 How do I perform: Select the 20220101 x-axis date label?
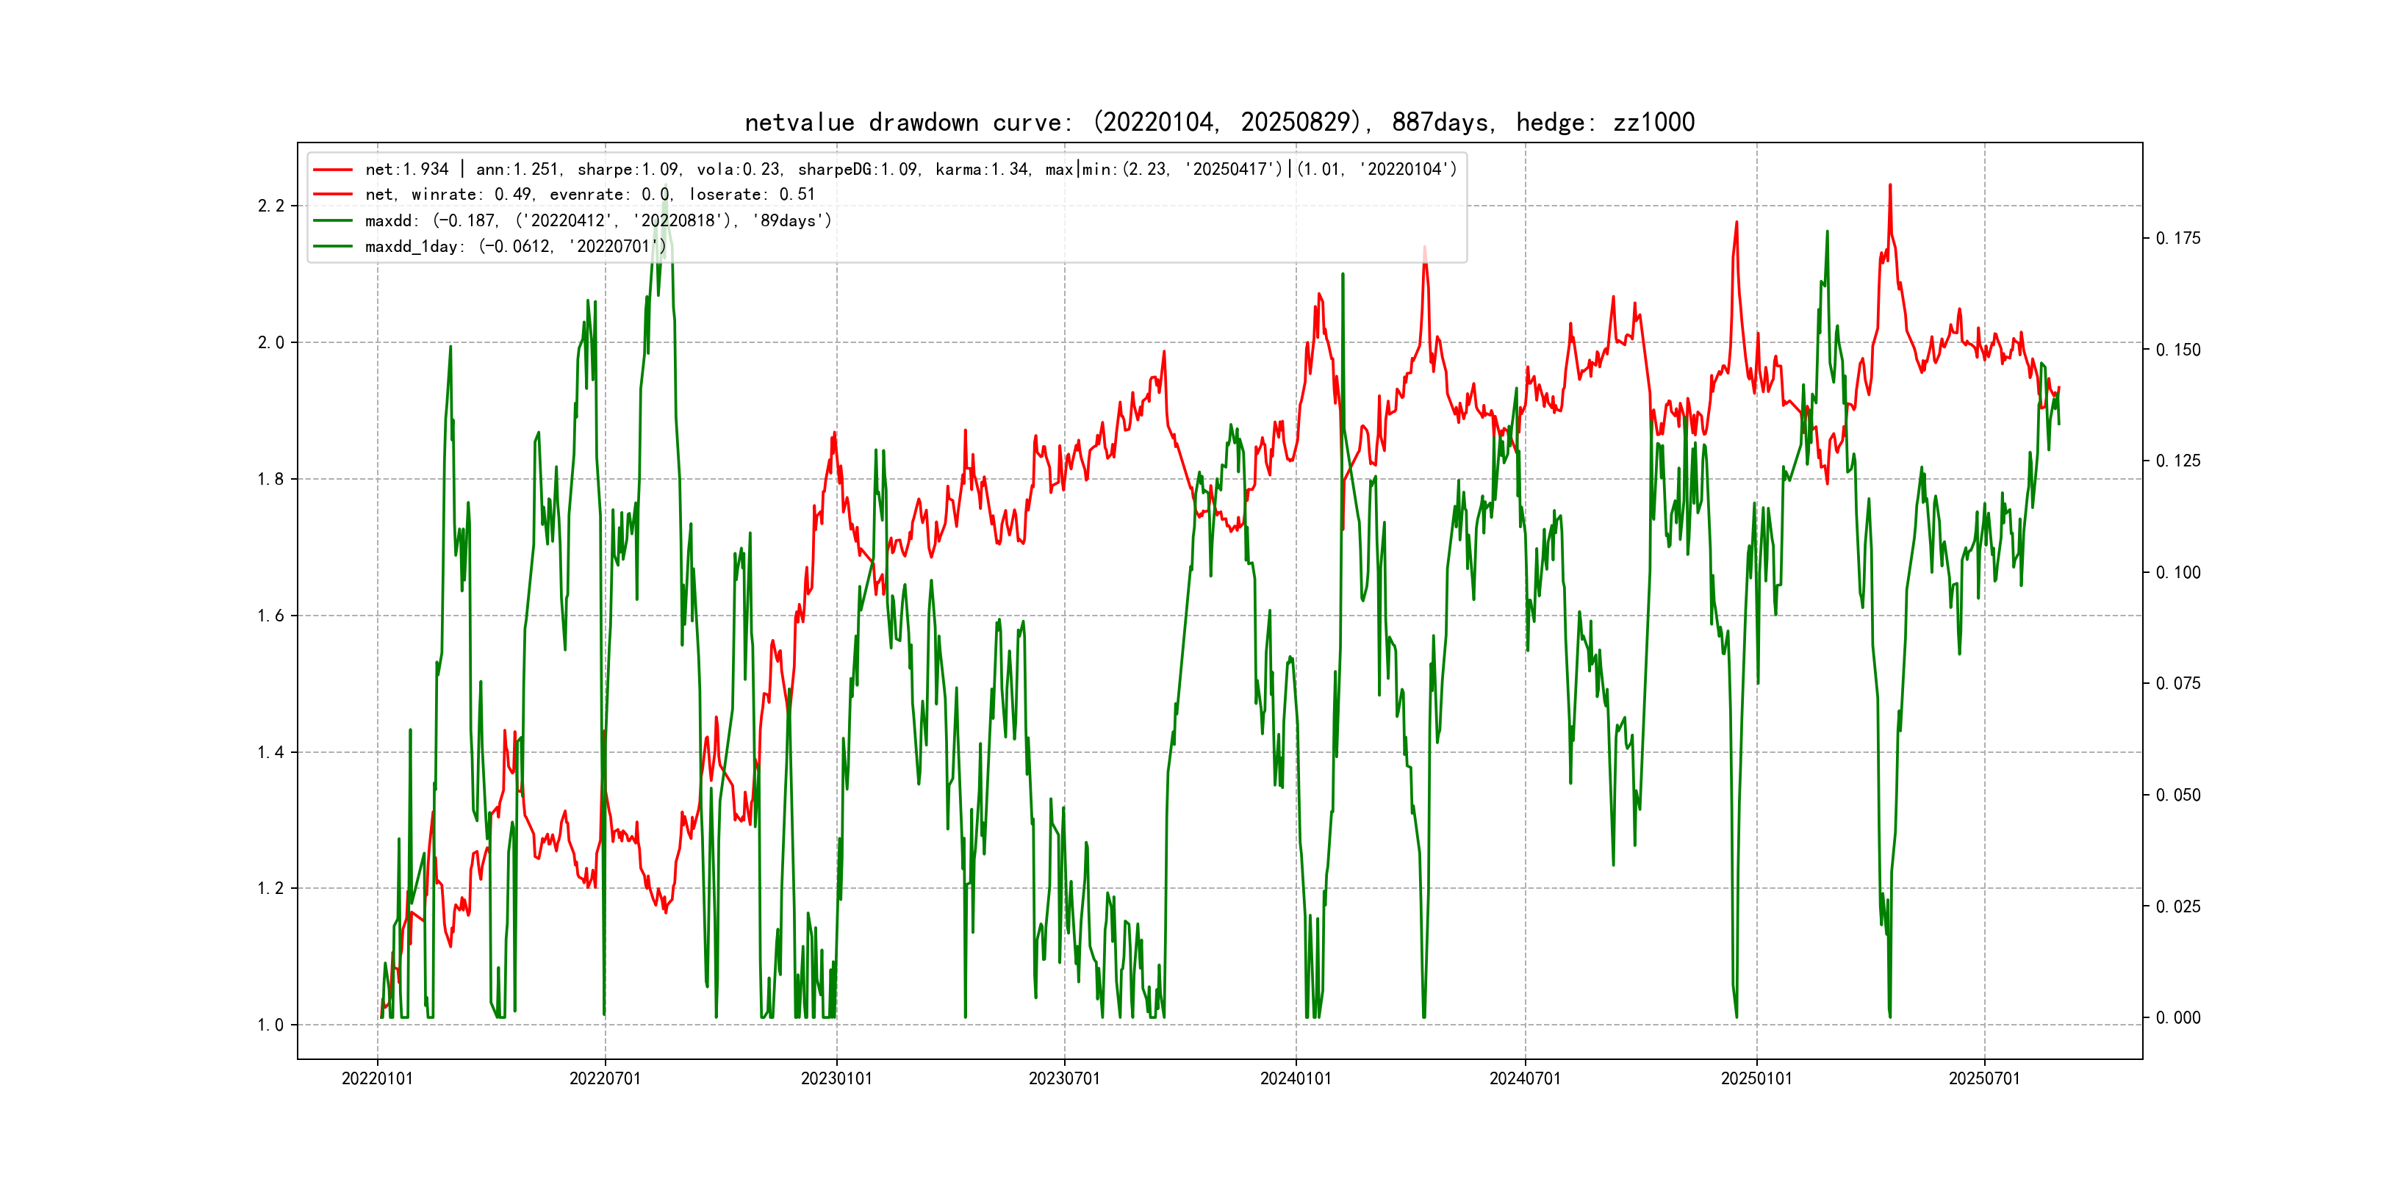[377, 1079]
